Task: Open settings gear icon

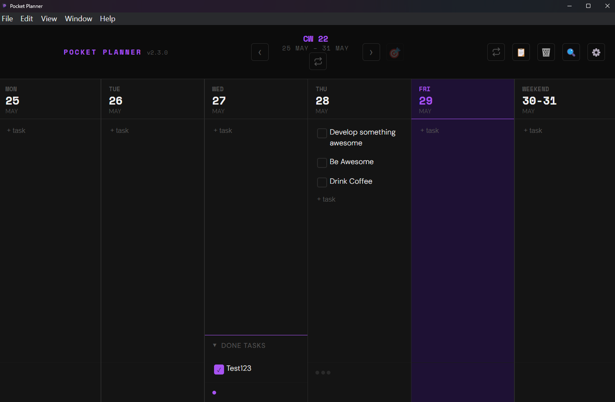Action: (x=596, y=52)
